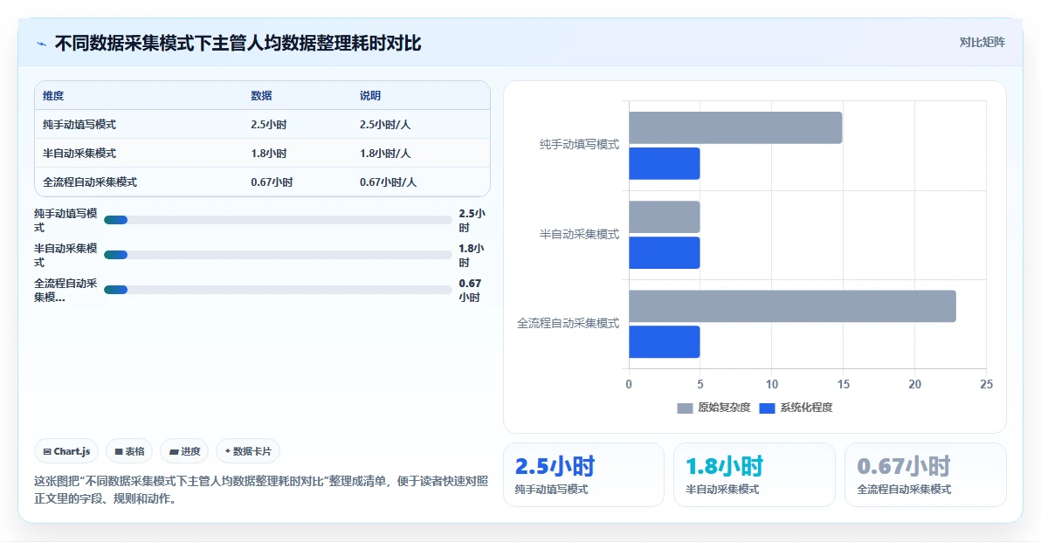Screen dimensions: 1041x542
Task: Click chart y-axis label 纯手动填写模式
Action: coord(579,145)
